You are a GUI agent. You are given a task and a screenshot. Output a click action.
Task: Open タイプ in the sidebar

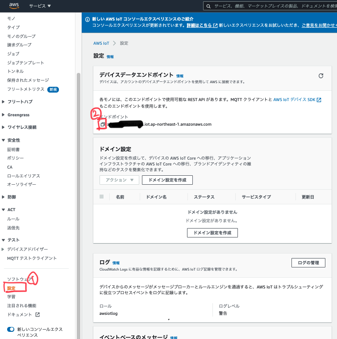coord(13,27)
